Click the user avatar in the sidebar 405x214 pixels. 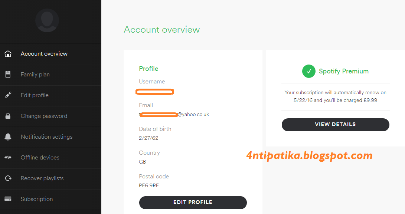pyautogui.click(x=47, y=20)
